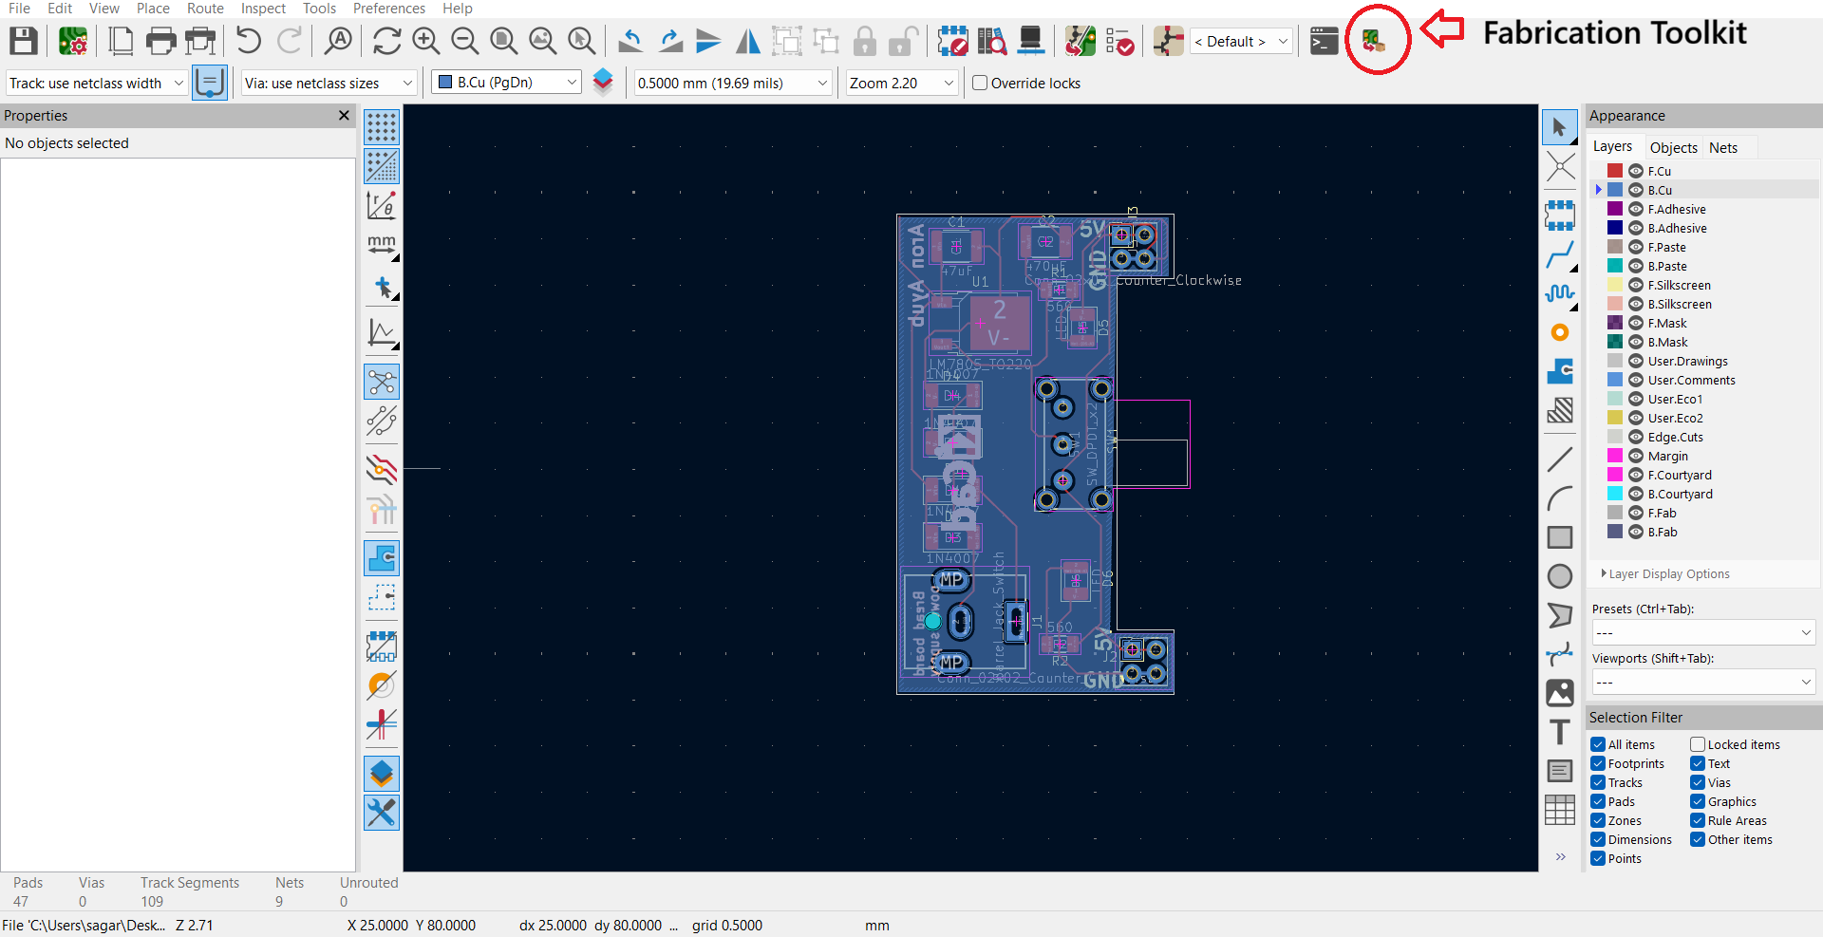Open the File menu
Screen dimensions: 1823x937
click(x=19, y=9)
